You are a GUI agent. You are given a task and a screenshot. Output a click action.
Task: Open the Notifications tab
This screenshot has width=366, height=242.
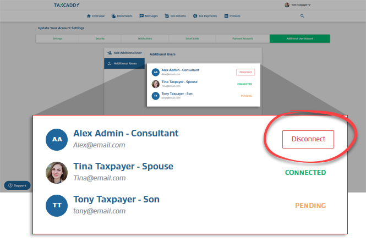coord(145,38)
